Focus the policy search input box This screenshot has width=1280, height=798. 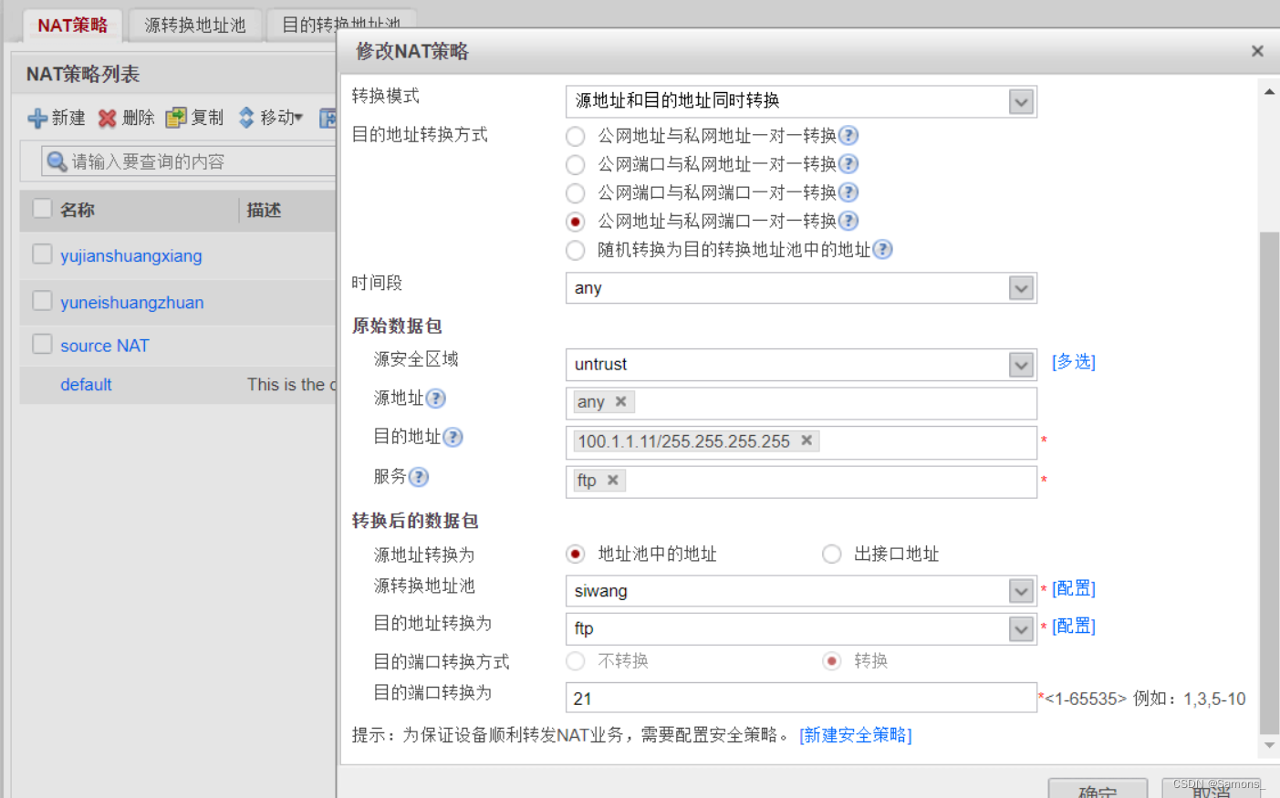189,161
